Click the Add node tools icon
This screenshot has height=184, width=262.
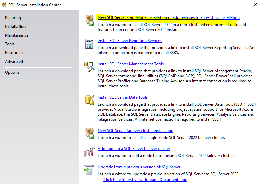tap(89, 151)
